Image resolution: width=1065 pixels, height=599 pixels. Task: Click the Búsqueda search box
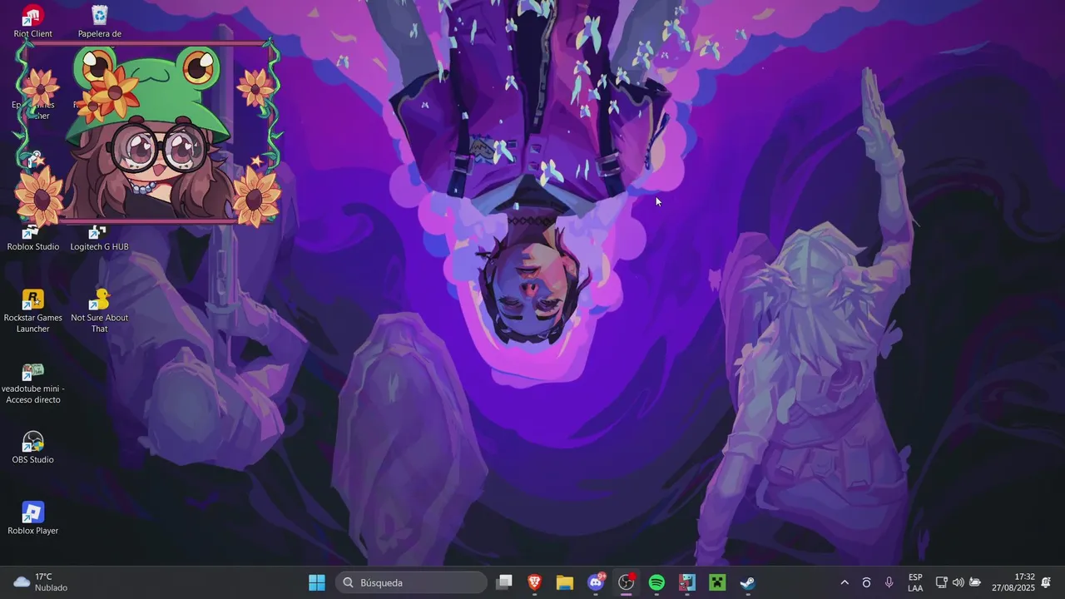(412, 582)
